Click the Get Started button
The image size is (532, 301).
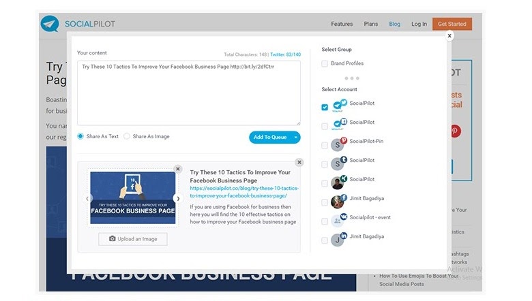point(452,24)
